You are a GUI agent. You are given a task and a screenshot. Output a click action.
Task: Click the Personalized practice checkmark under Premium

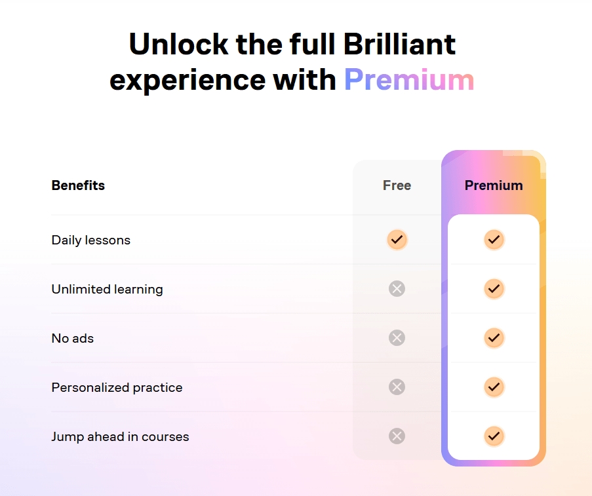click(x=494, y=387)
